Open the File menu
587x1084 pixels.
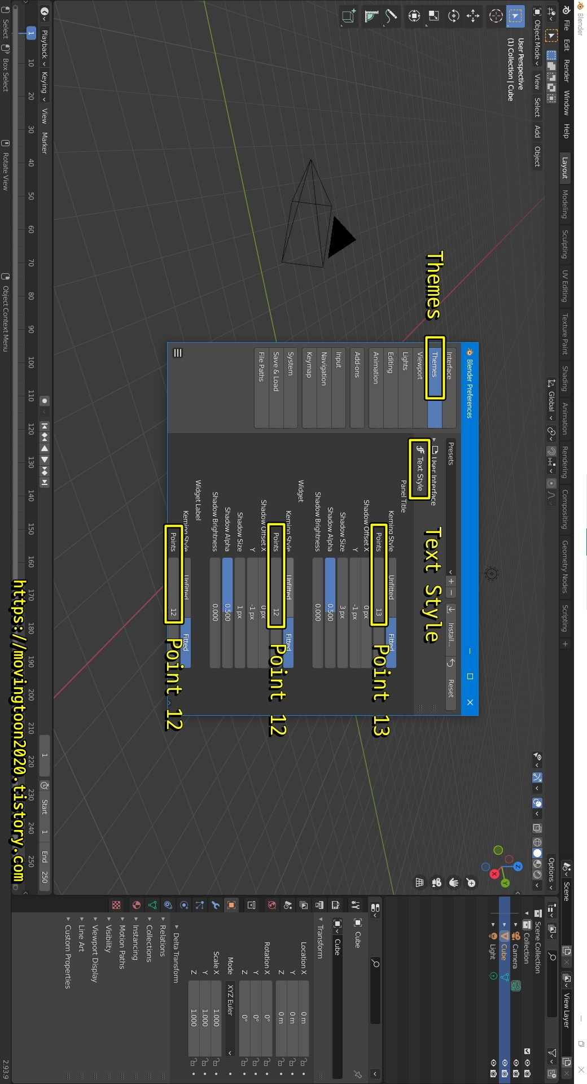click(x=566, y=25)
